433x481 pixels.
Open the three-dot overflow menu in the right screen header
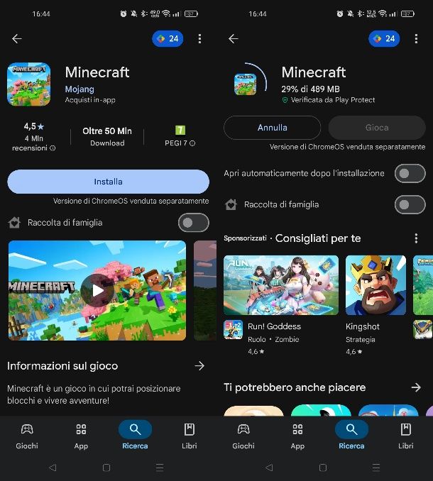(416, 38)
